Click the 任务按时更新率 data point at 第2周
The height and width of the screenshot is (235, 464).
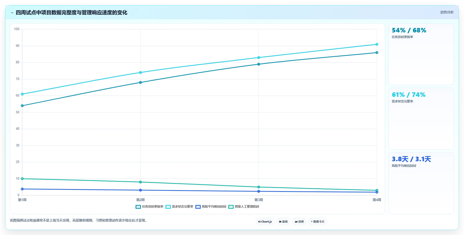coord(140,82)
